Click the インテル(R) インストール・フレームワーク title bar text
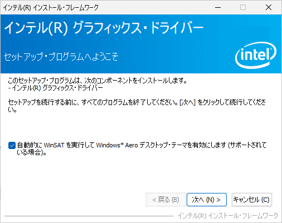 (x=51, y=8)
